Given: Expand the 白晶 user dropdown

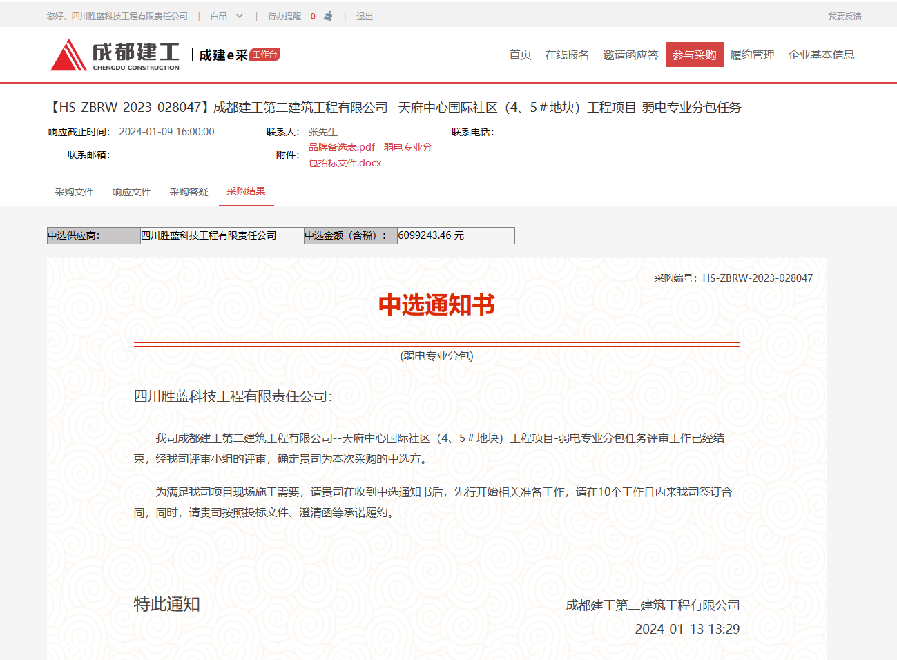Looking at the screenshot, I should point(226,16).
